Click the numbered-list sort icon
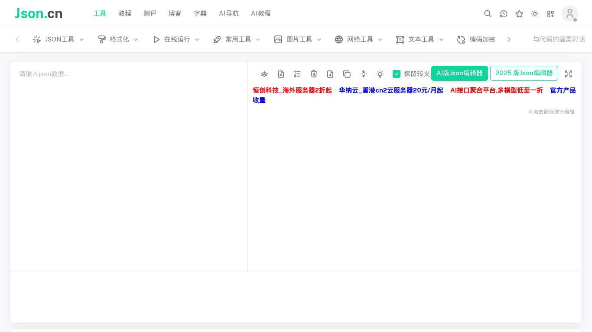The image size is (592, 332). pos(297,74)
